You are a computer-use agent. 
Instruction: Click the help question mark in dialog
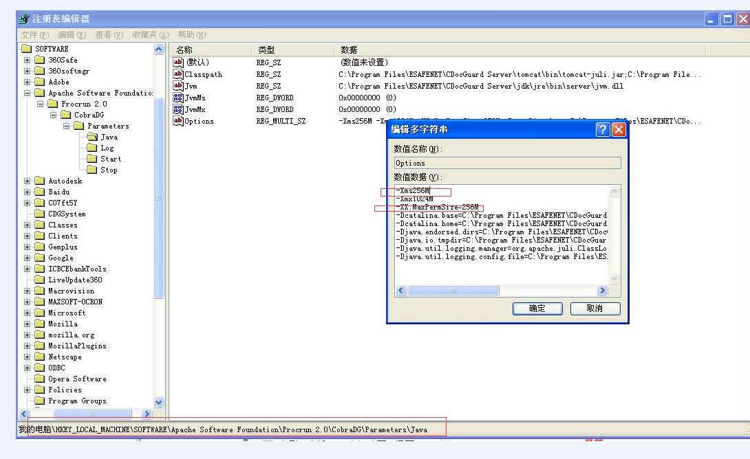tap(603, 129)
